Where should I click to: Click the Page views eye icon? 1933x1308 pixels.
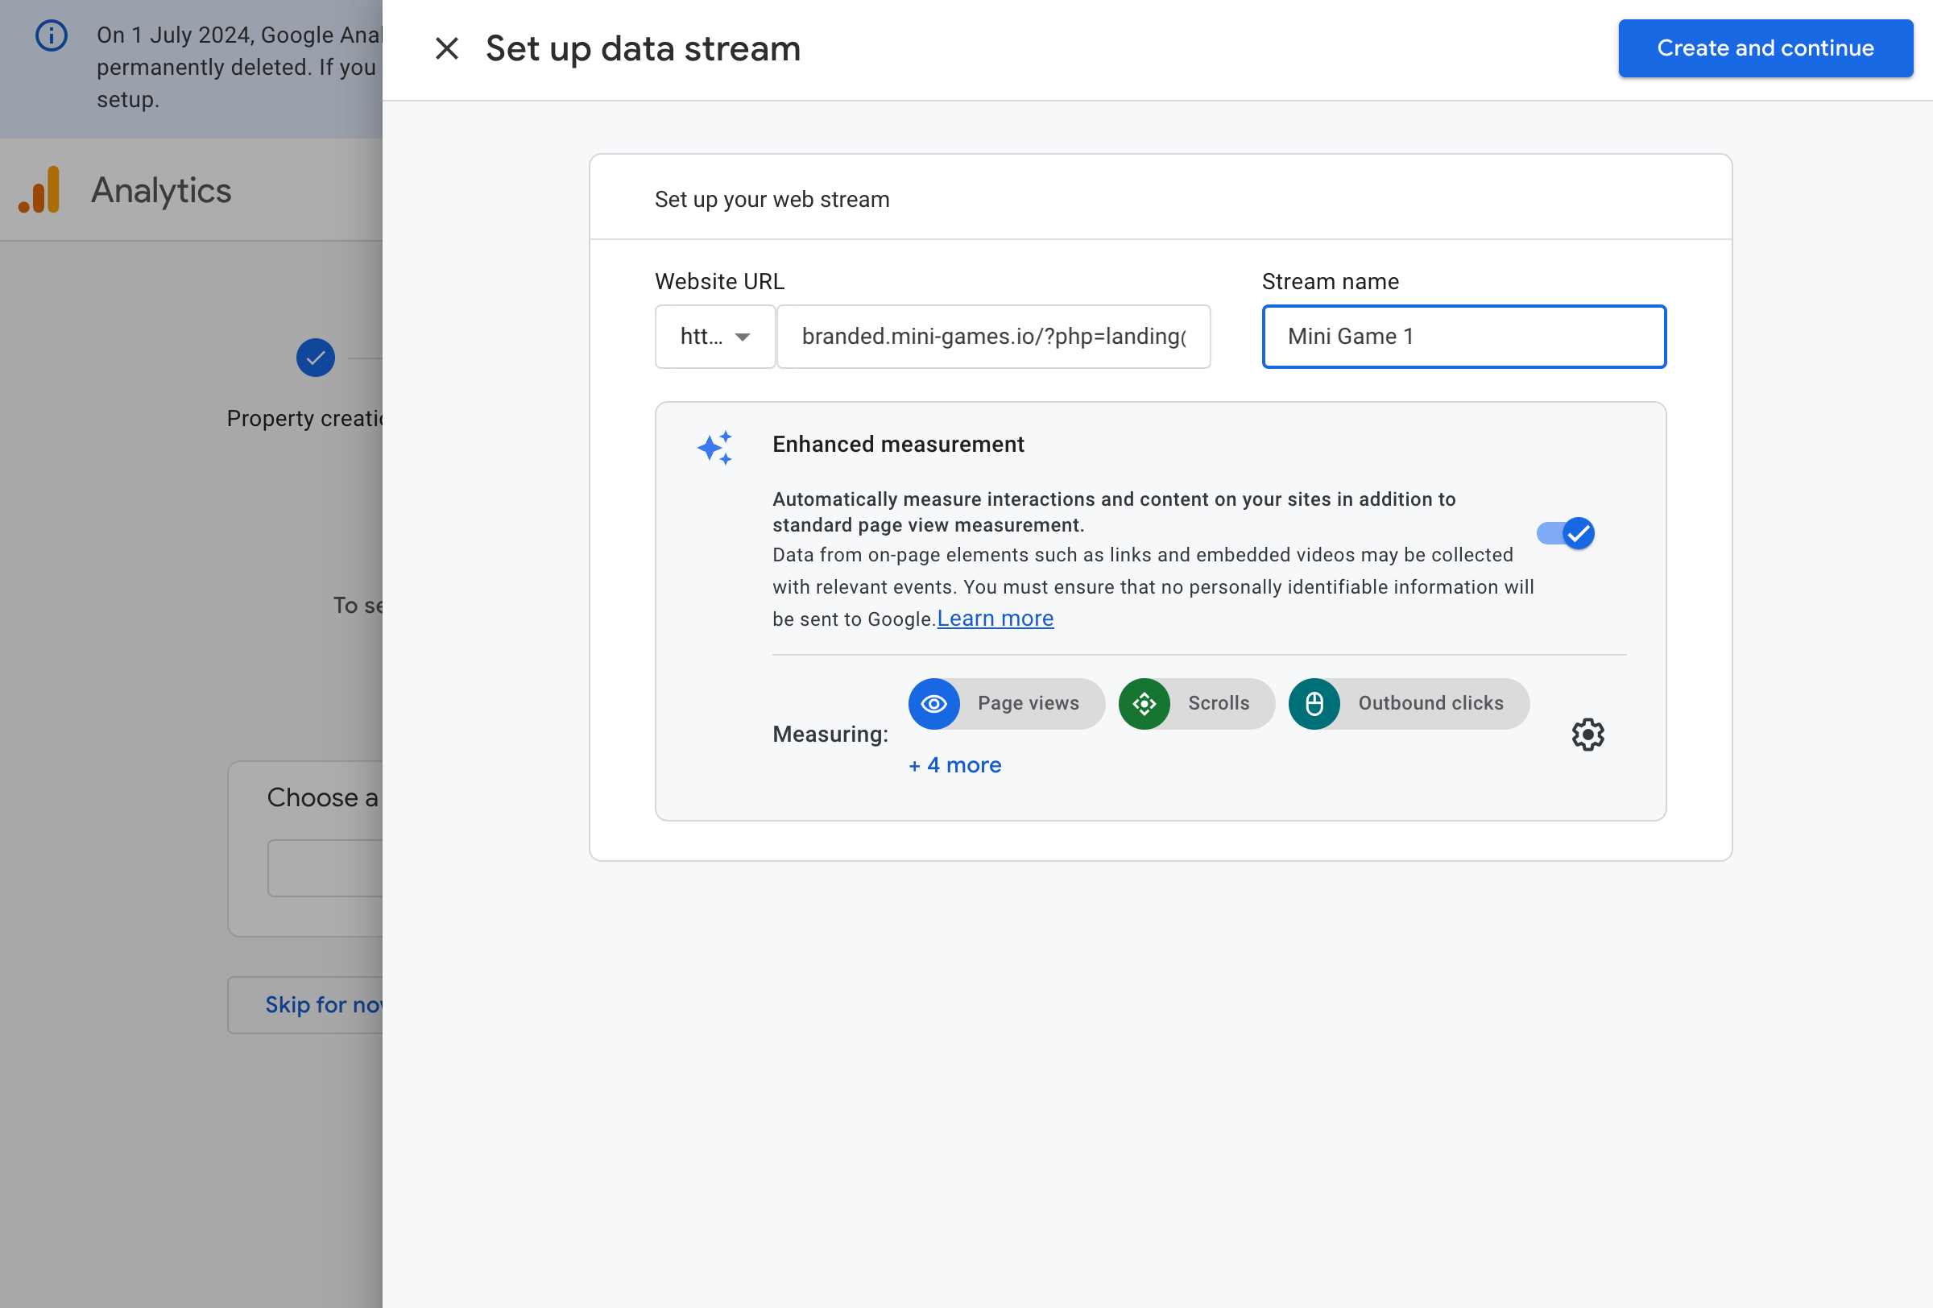click(933, 703)
